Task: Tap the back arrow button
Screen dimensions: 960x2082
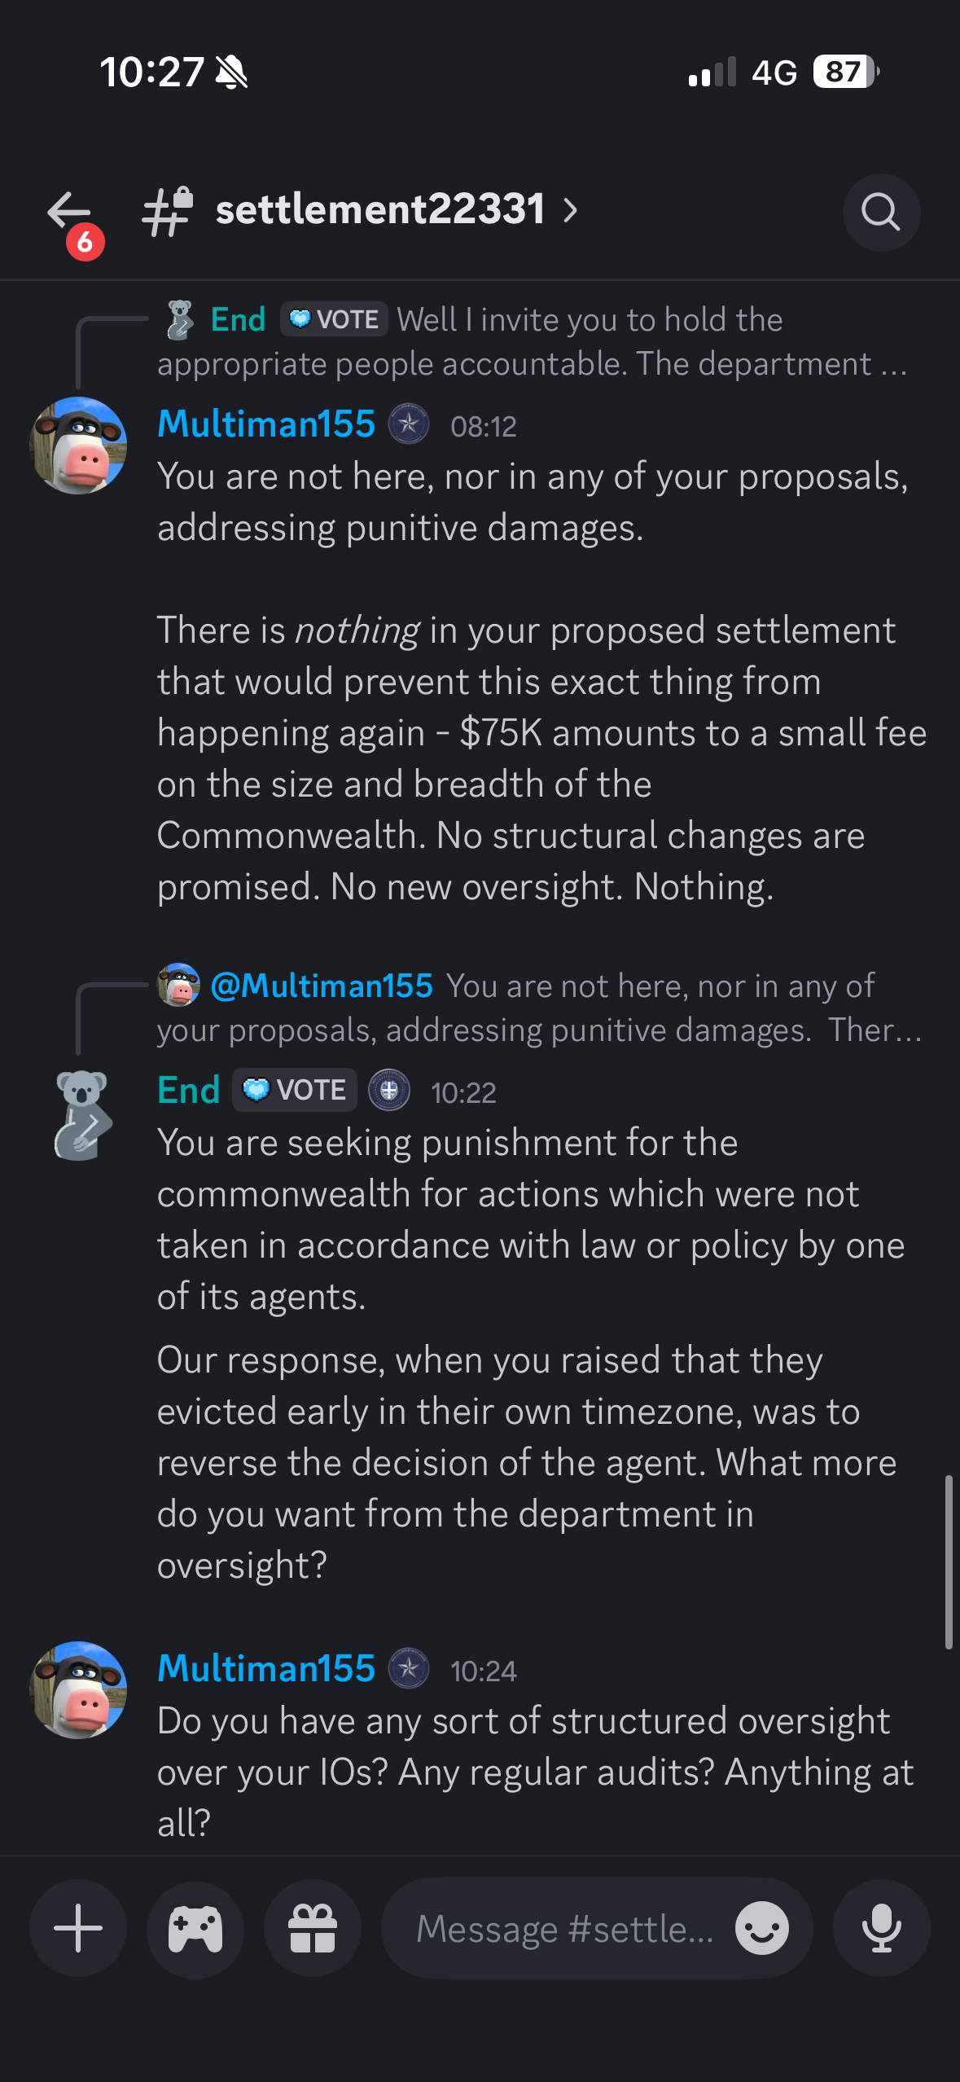Action: 69,212
